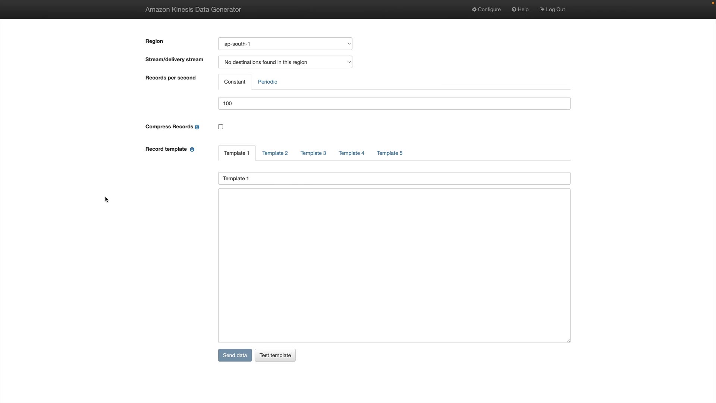716x403 pixels.
Task: Select the Constant tab
Action: [235, 82]
